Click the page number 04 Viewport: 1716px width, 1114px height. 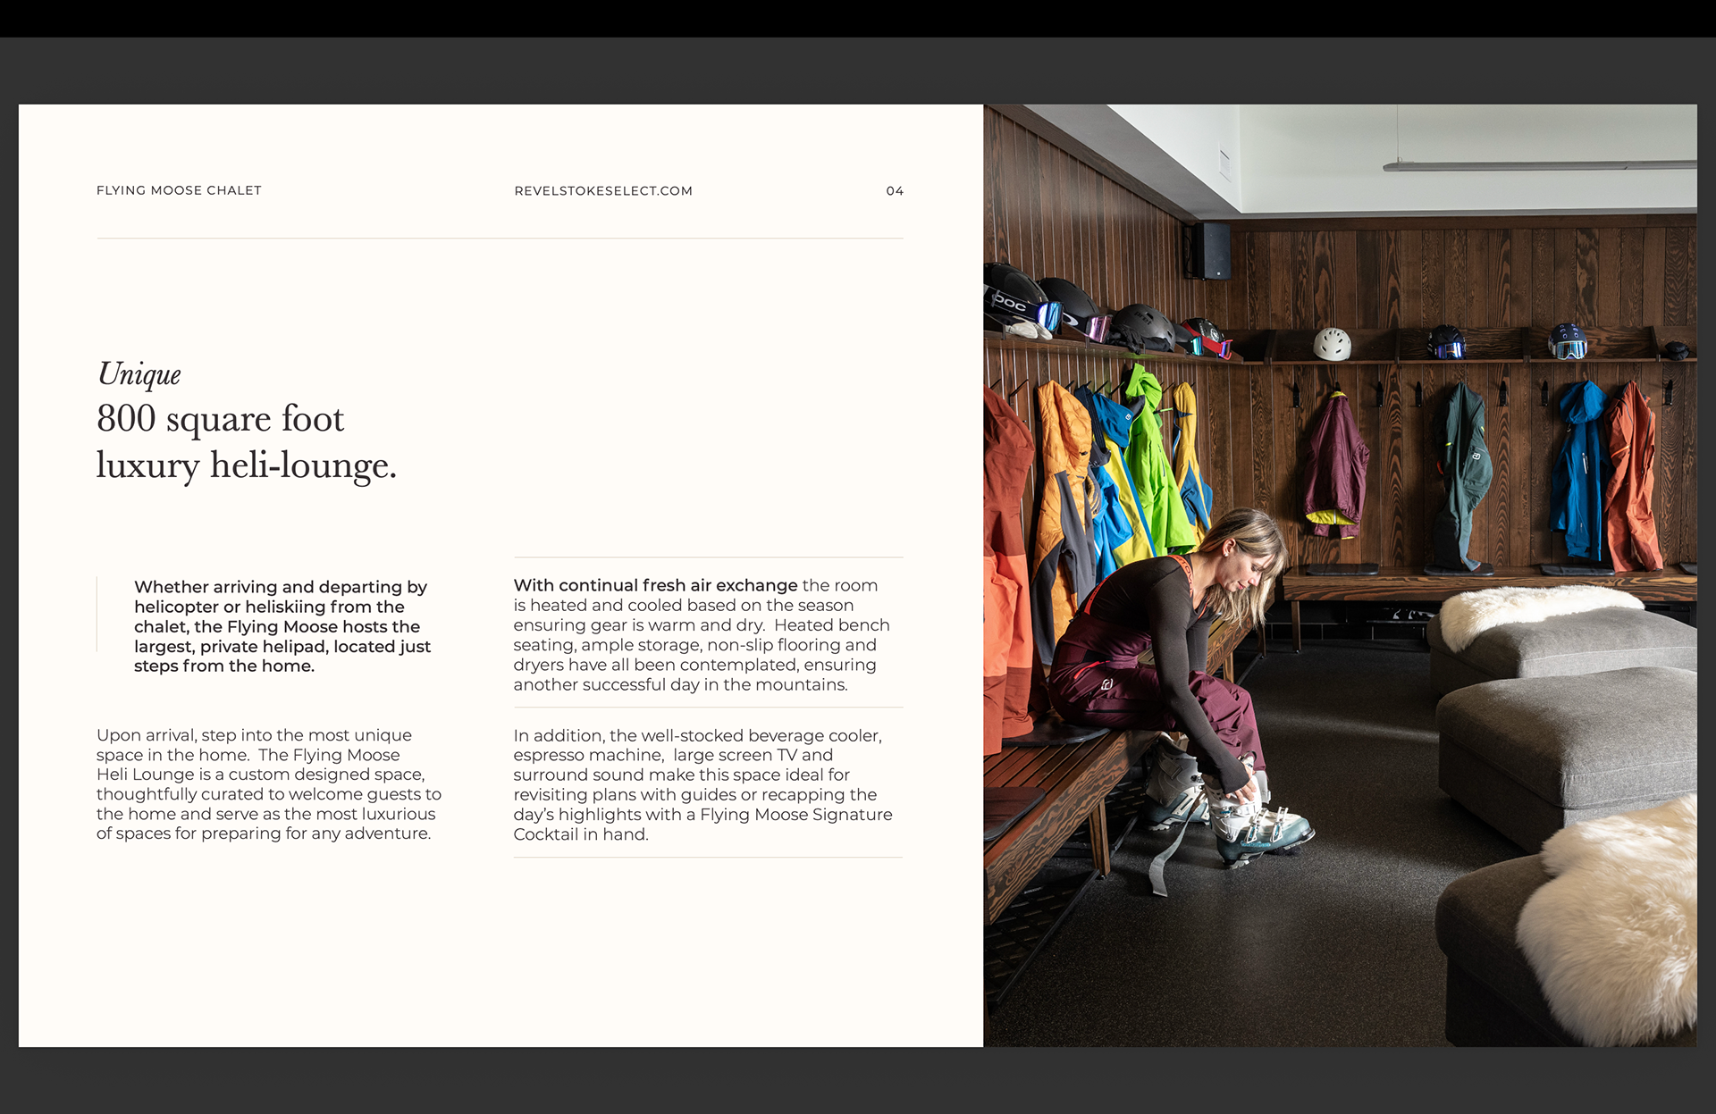895,191
